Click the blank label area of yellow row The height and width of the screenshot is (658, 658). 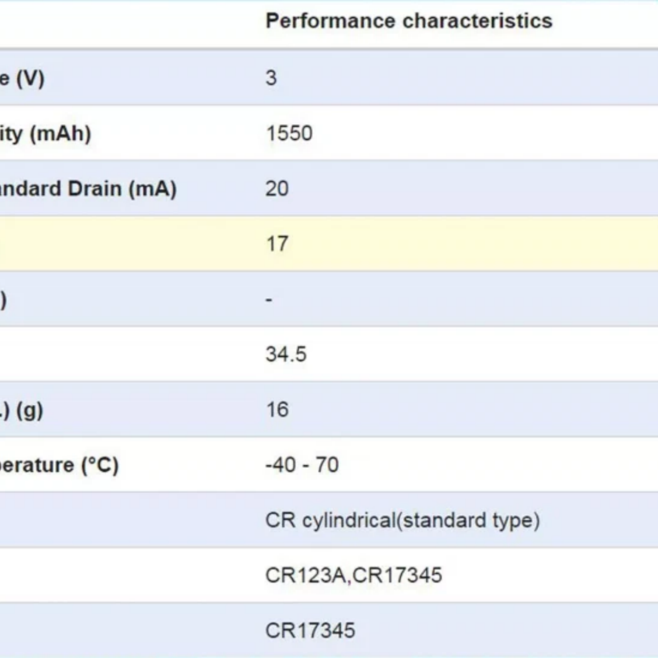pos(117,244)
